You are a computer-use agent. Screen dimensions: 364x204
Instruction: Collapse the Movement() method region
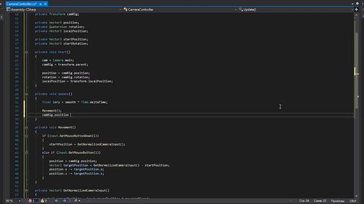(x=27, y=127)
